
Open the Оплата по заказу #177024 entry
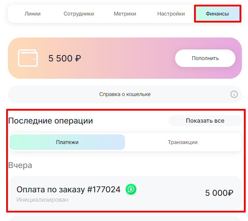click(69, 190)
